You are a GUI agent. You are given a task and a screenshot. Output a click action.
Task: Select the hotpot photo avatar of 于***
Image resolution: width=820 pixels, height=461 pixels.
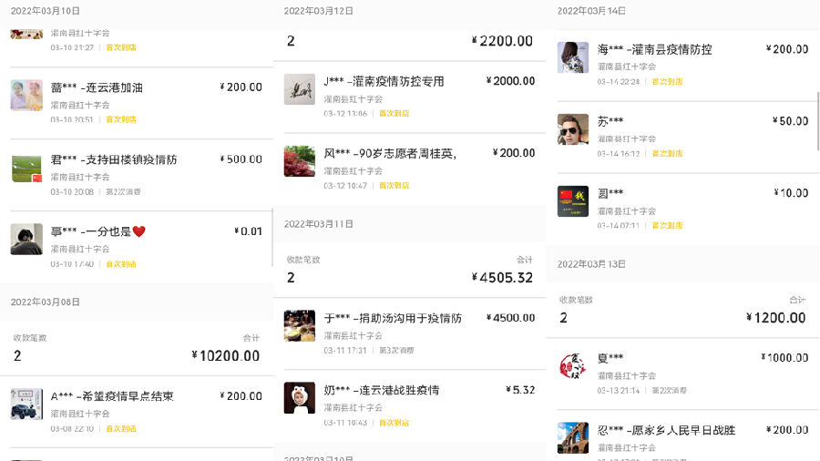click(x=299, y=325)
